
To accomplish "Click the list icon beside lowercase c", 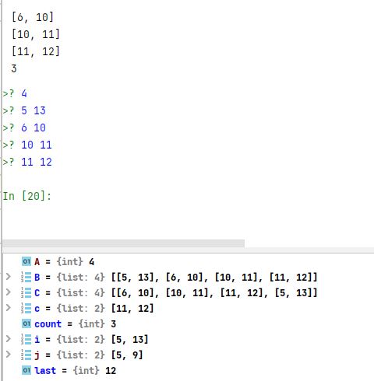I will click(x=26, y=308).
